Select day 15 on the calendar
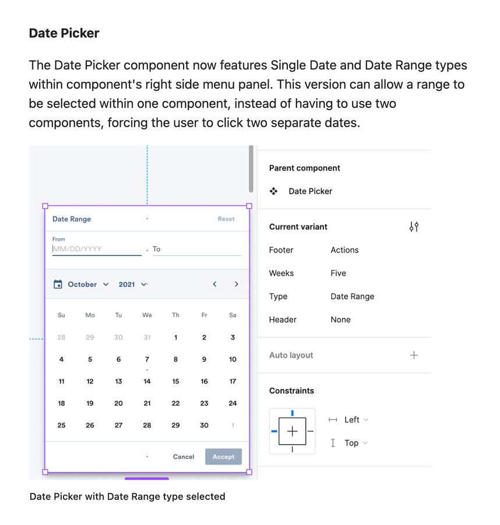 point(175,381)
